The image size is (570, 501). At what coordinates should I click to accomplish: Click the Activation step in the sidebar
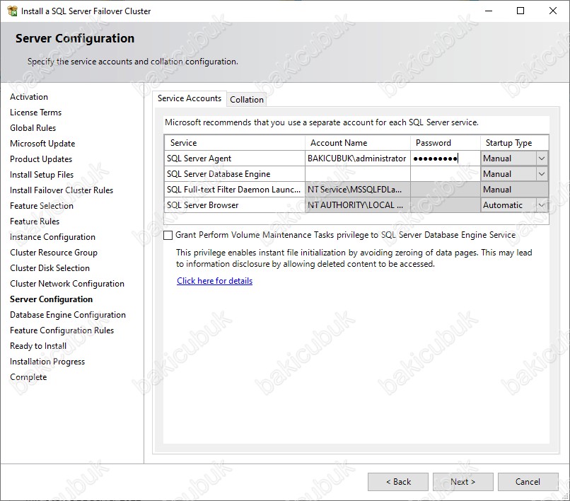coord(29,97)
